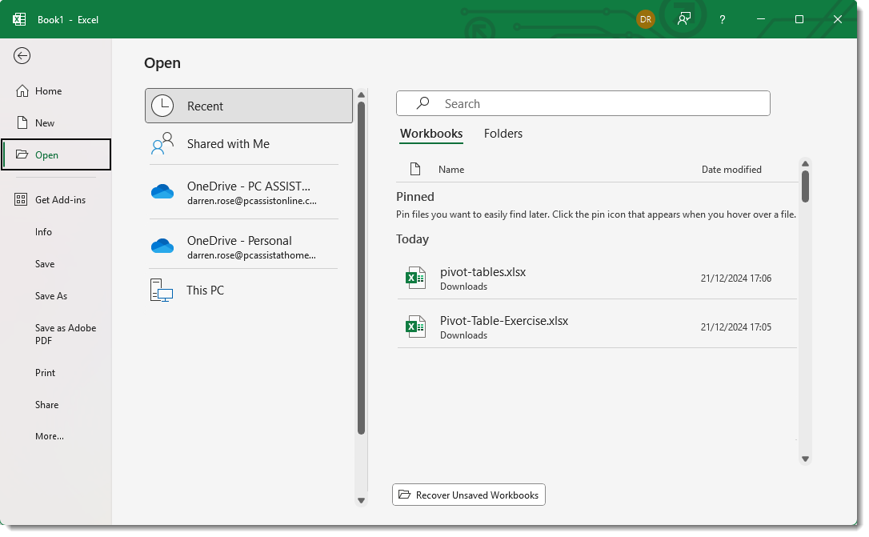Sort files by the Name column header
This screenshot has width=869, height=537.
451,170
